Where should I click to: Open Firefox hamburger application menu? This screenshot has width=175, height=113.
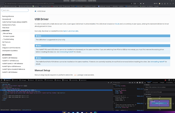click(x=173, y=4)
